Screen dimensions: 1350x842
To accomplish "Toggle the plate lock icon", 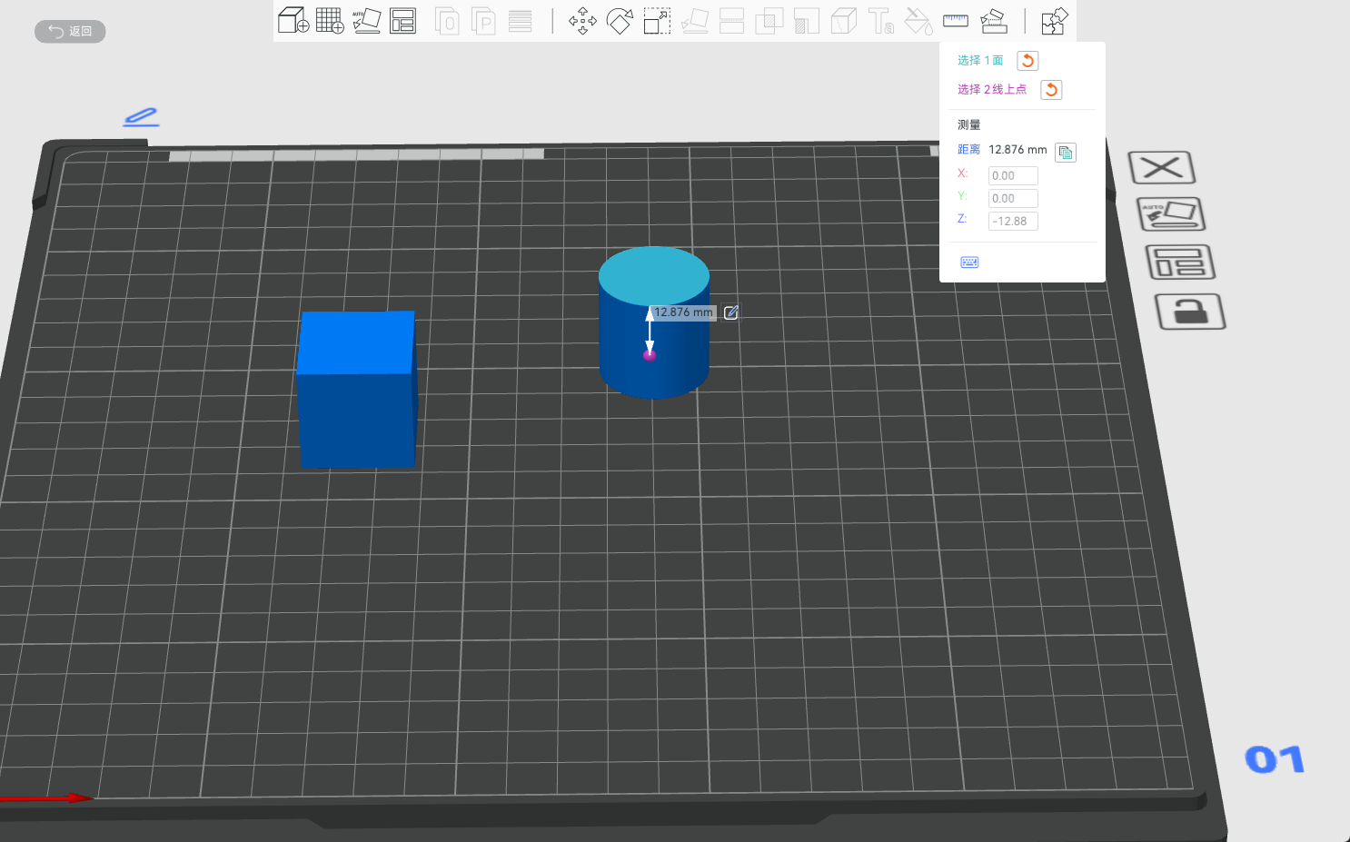I will 1190,312.
